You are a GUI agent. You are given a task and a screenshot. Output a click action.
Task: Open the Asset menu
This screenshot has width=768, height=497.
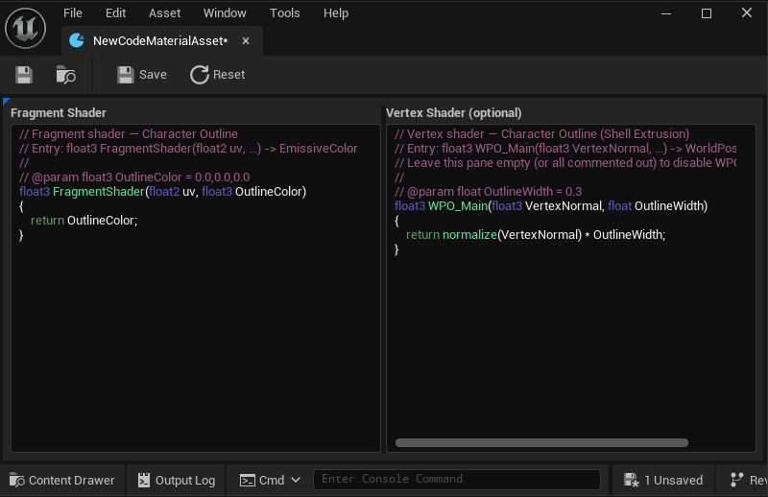click(164, 13)
